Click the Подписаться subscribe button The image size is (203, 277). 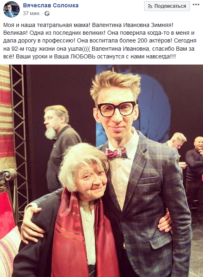[167, 6]
